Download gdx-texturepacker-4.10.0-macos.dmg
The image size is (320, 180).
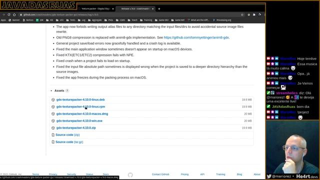click(82, 114)
